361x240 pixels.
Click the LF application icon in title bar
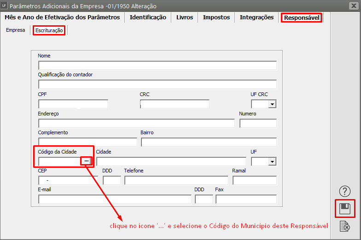click(x=4, y=6)
